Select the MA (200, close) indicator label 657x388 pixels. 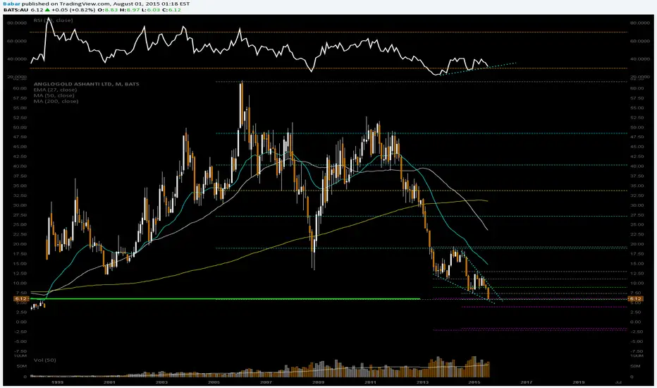click(56, 101)
